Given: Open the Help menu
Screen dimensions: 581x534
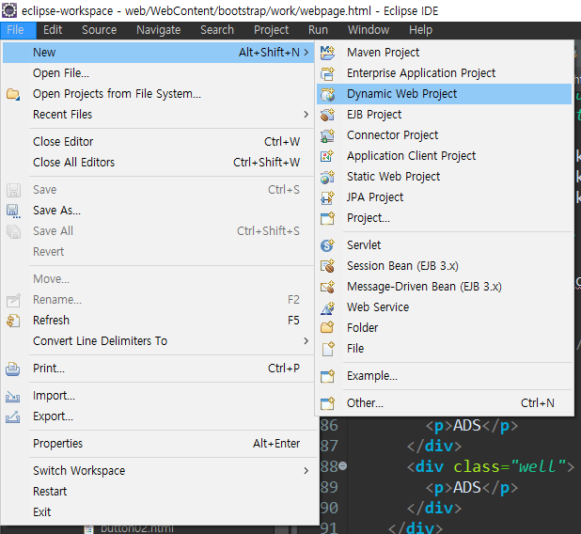Looking at the screenshot, I should 420,30.
